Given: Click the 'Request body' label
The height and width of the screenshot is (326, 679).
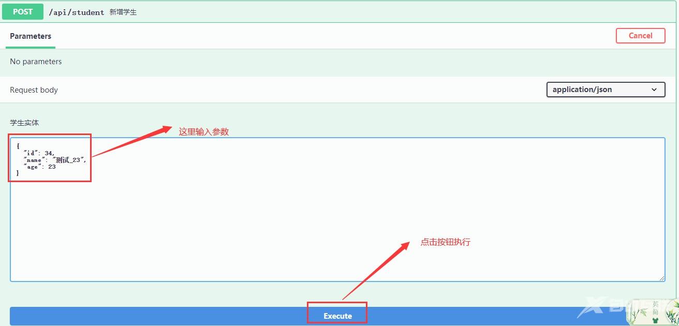Looking at the screenshot, I should [x=34, y=90].
